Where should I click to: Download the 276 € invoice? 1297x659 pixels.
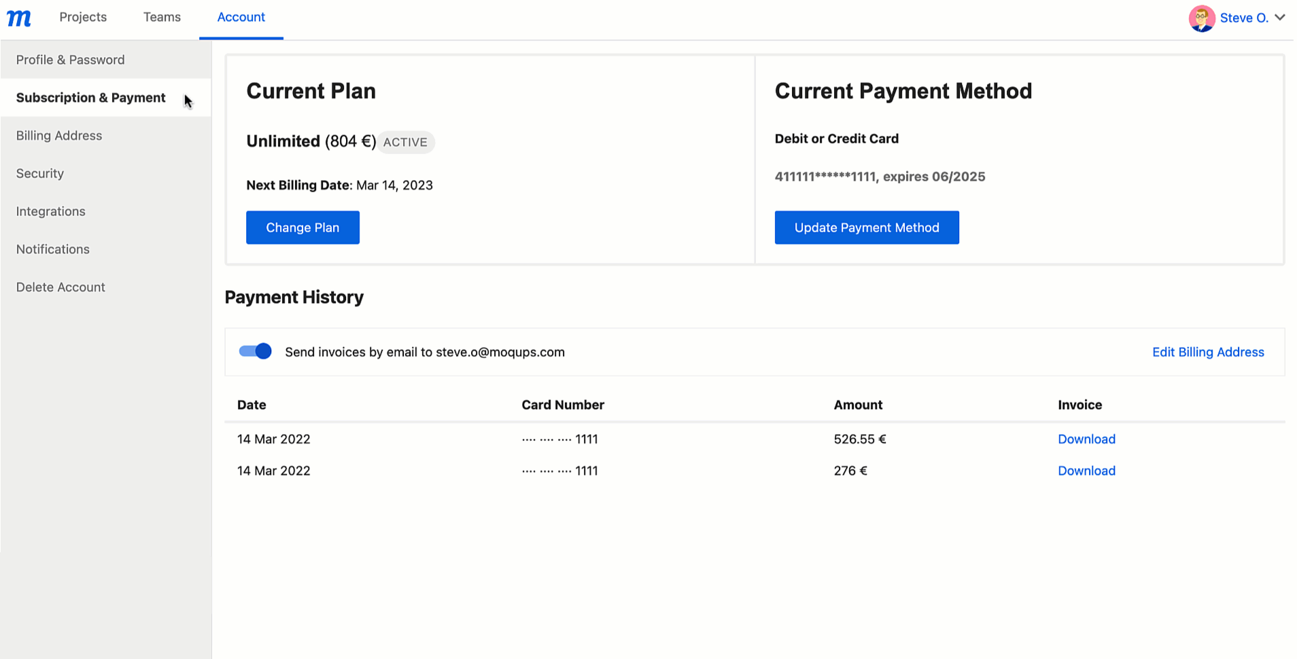1086,470
